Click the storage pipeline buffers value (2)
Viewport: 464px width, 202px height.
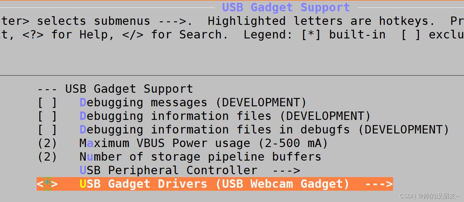click(47, 157)
